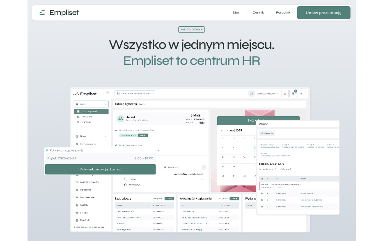Select day 20 in the maj 2025 calendar
The image size is (381, 241).
tap(234, 166)
